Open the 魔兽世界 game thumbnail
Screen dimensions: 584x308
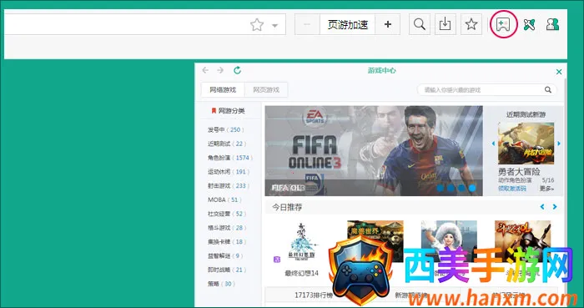pyautogui.click(x=375, y=241)
